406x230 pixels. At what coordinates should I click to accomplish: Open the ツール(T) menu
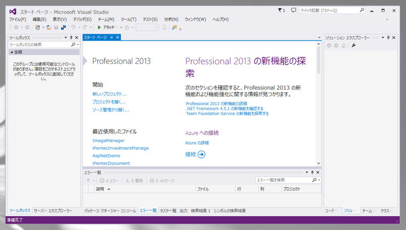[x=128, y=19]
